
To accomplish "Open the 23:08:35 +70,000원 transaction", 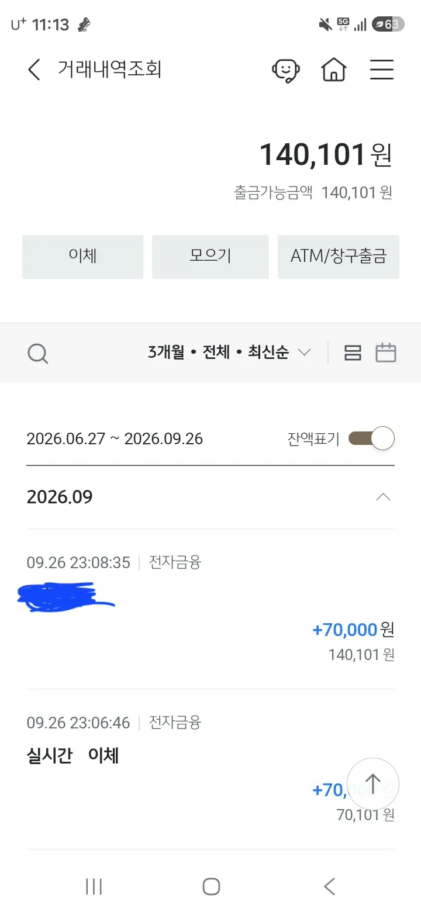I will [210, 609].
